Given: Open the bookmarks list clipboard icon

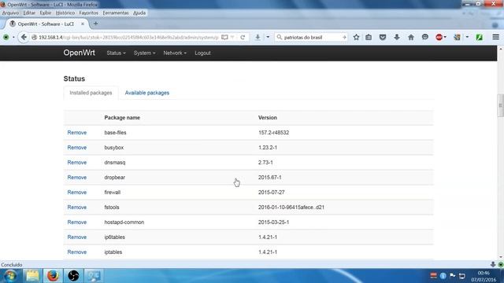Looking at the screenshot, I should 369,37.
